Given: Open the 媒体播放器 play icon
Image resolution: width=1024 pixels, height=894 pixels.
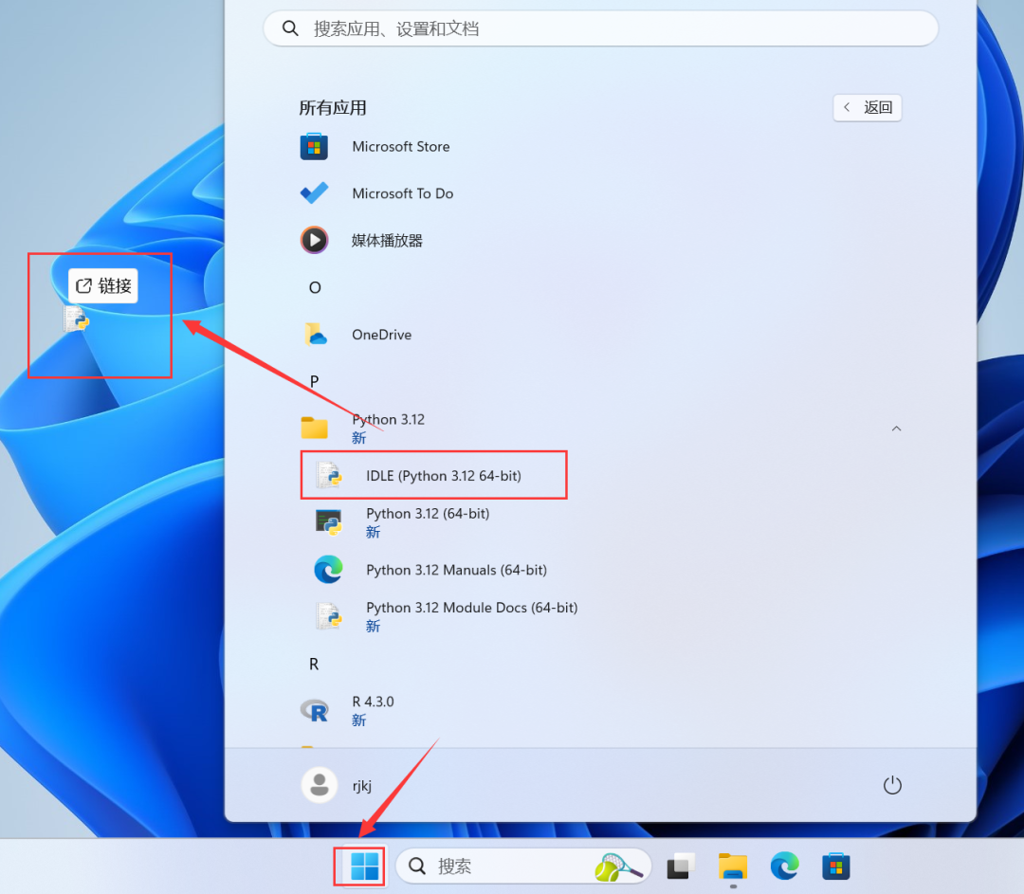Looking at the screenshot, I should (x=314, y=240).
